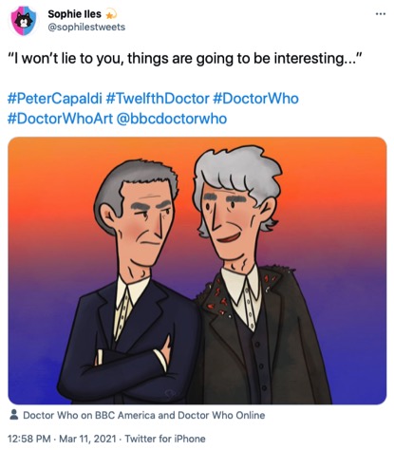Open the Doctor Who fan art image
This screenshot has width=394, height=450.
197,271
